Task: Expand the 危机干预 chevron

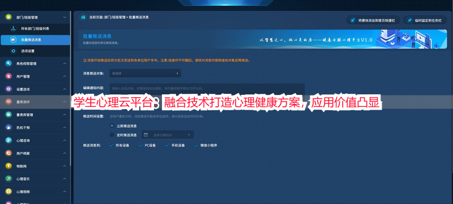Action: (x=65, y=127)
